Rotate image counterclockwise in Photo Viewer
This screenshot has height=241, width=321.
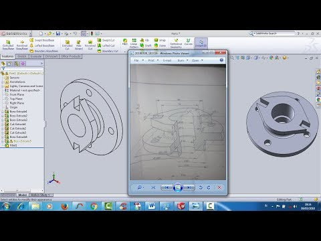click(201, 187)
